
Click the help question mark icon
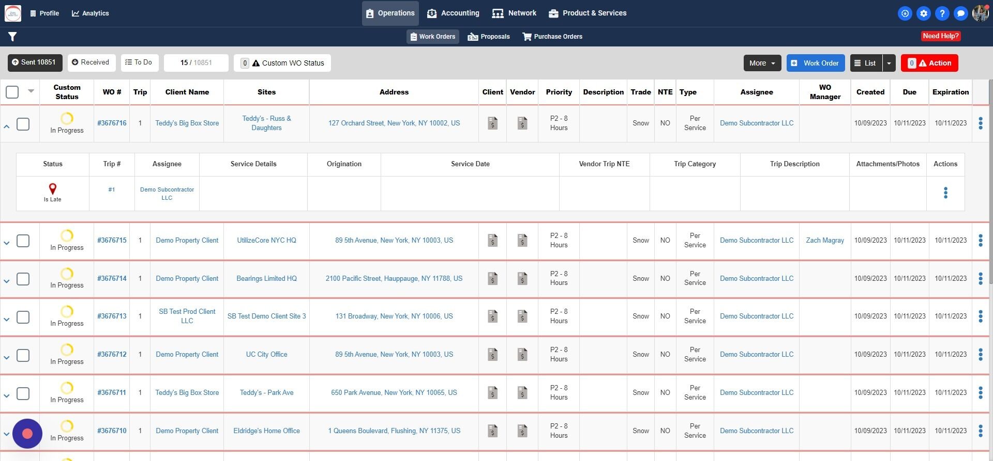coord(942,13)
